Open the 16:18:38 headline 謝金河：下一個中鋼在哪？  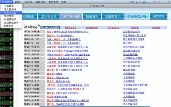[60, 35]
